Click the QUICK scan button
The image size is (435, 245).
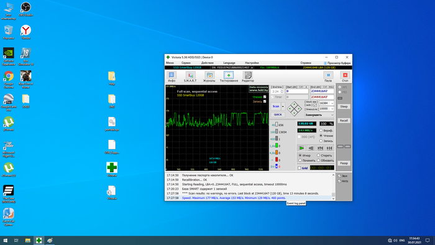pos(278,114)
